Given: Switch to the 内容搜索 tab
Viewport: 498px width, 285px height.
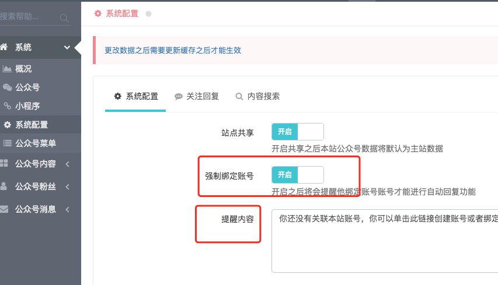Looking at the screenshot, I should [x=257, y=96].
